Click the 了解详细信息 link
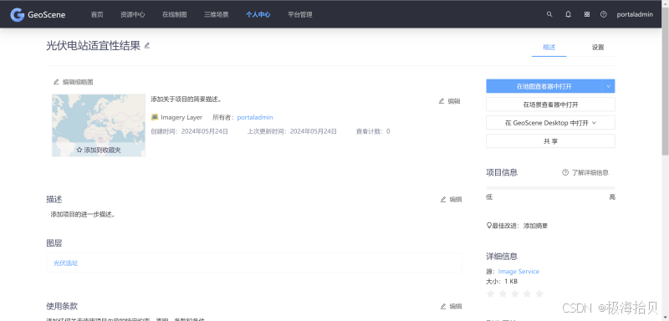Screen dimensions: 669x321 pos(590,173)
